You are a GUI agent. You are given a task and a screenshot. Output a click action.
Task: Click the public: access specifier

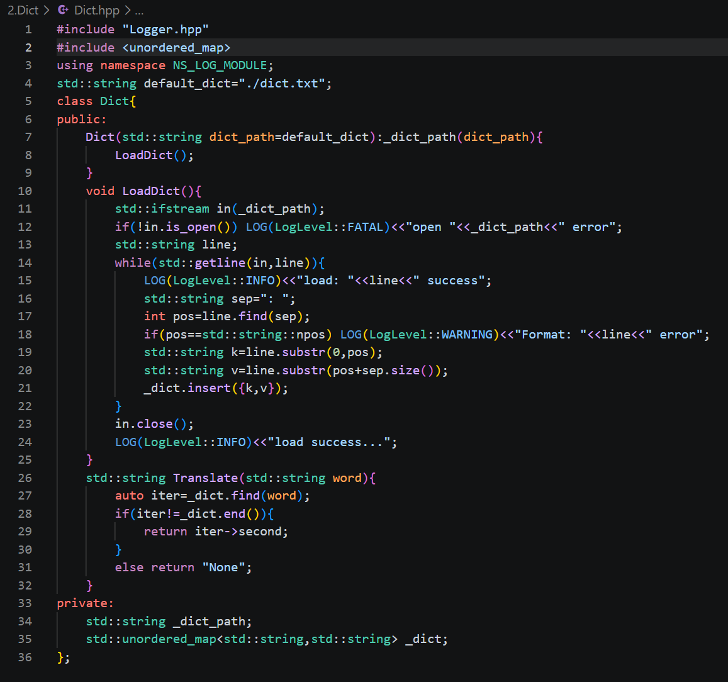pos(82,120)
